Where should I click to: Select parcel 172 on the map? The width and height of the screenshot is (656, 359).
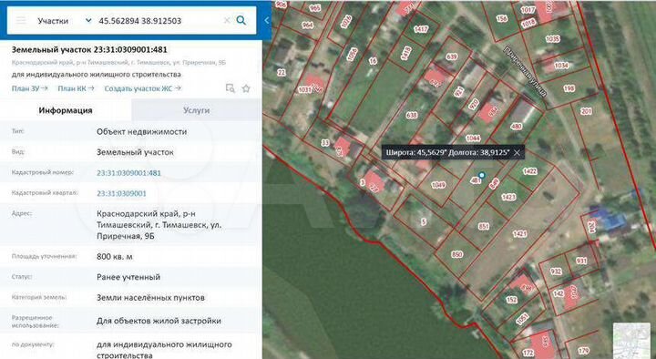(528, 353)
